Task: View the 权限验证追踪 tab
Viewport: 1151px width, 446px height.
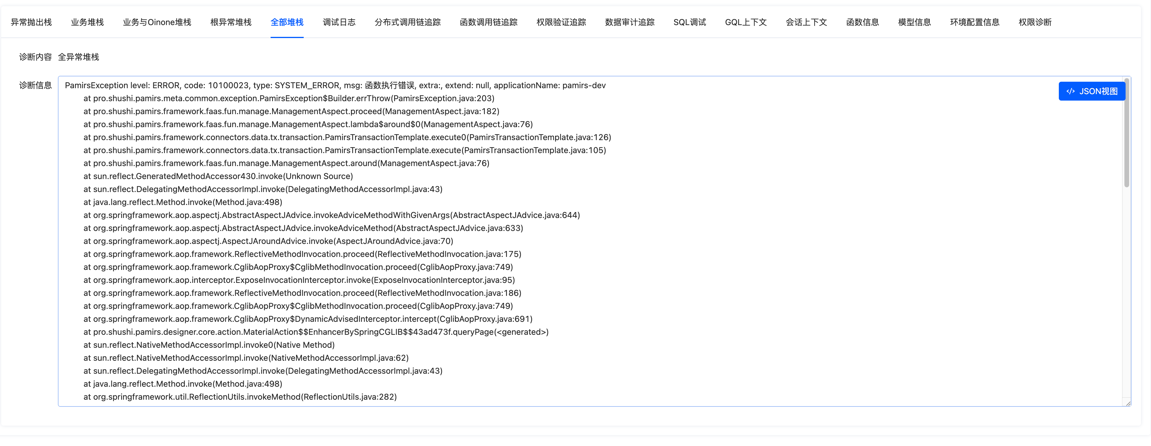Action: click(x=561, y=22)
